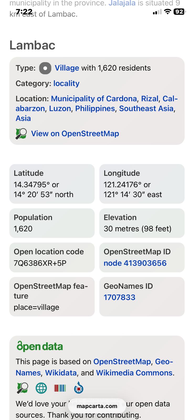Viewport: 194px width, 420px height.
Task: Open Municipality of Cardona link
Action: click(x=94, y=99)
